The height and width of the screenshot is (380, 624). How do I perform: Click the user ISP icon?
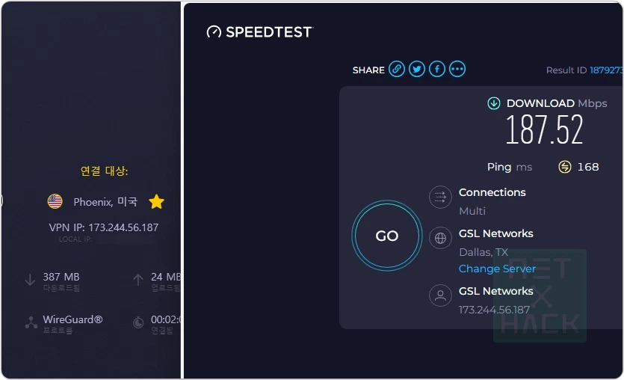tap(440, 295)
